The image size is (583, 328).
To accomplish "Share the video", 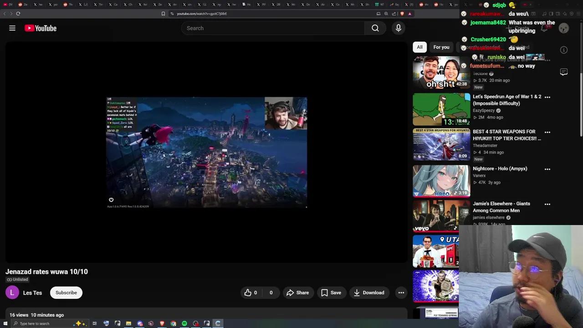I will coord(297,292).
